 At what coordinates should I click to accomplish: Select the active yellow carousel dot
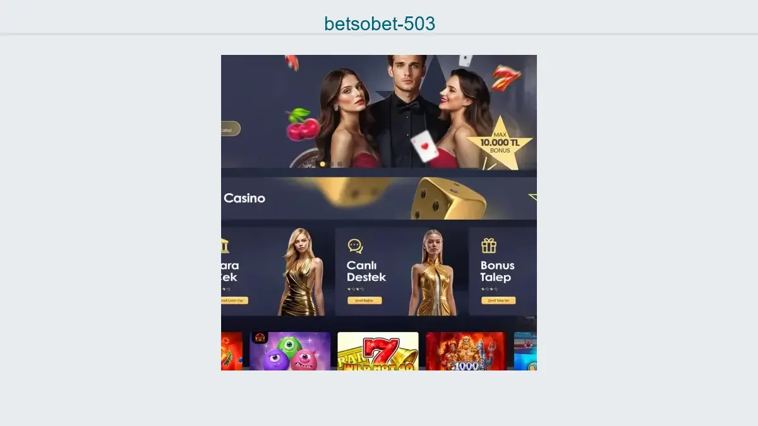tap(322, 164)
